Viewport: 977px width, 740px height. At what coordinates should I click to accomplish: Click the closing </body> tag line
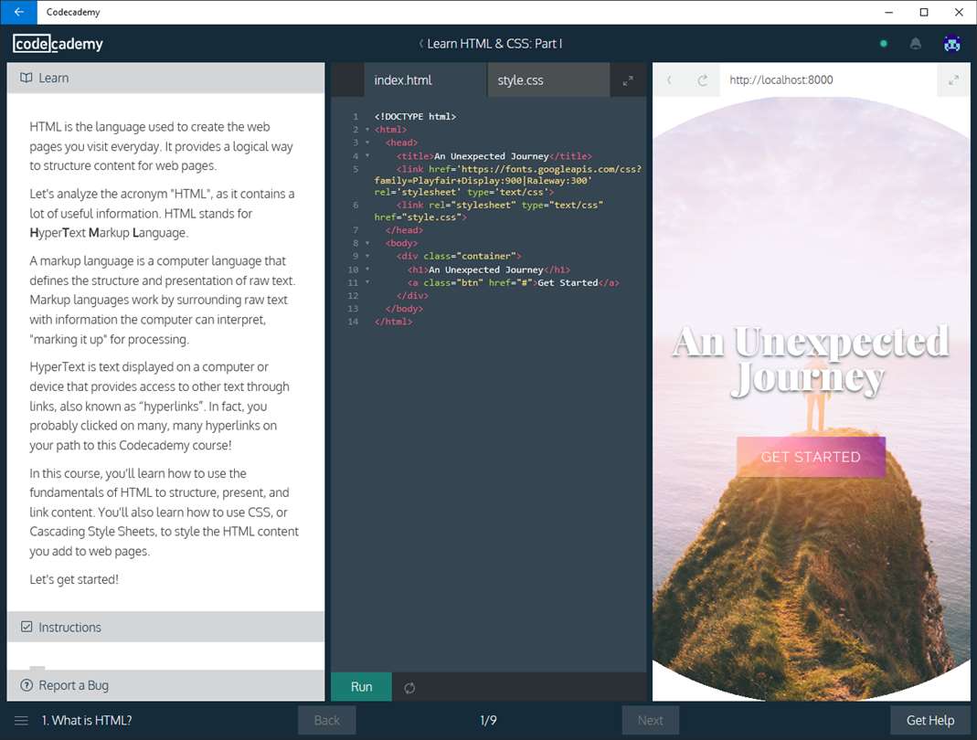(x=404, y=309)
